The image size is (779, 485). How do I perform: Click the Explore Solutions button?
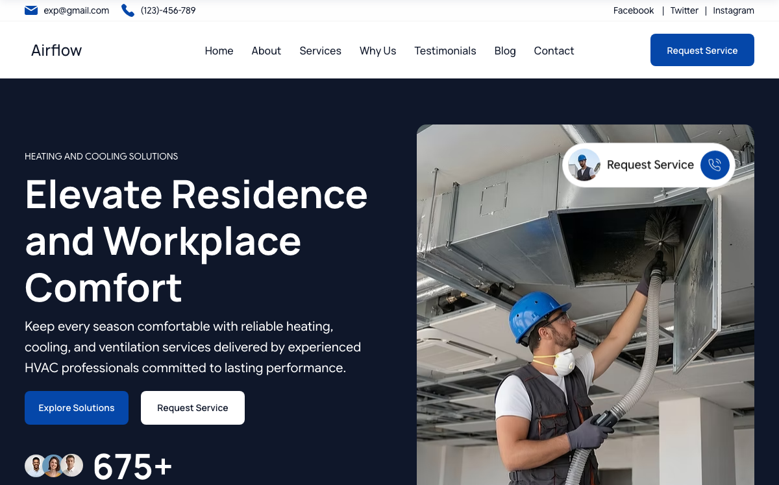tap(77, 408)
